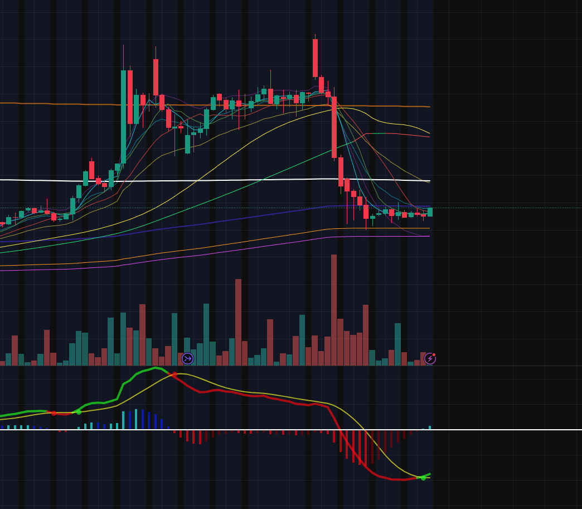The height and width of the screenshot is (509, 582).
Task: Select the last green candle at right edge
Action: tap(430, 212)
